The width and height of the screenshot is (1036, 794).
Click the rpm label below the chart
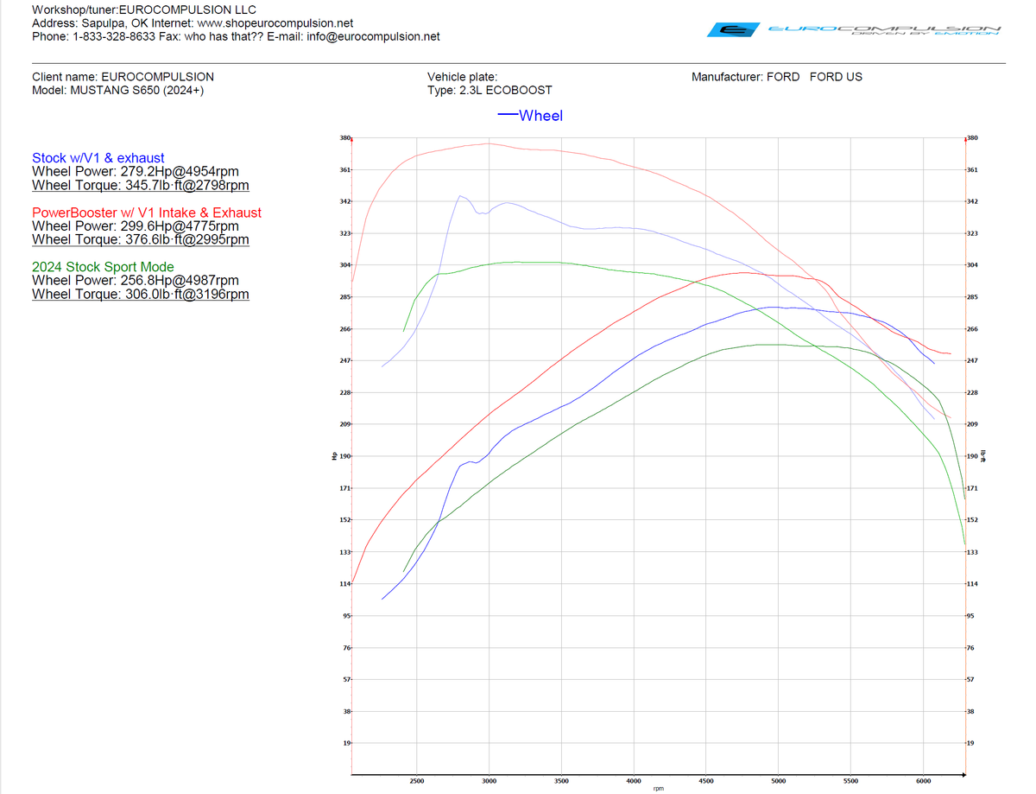tap(659, 787)
